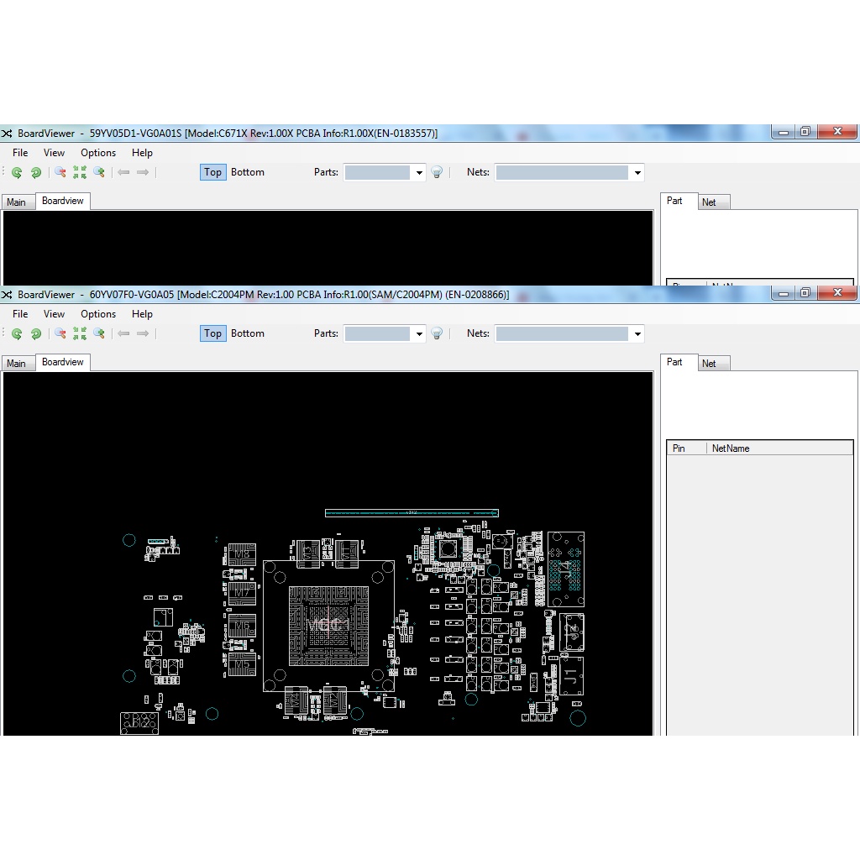
Task: Open Parts dropdown arrow in 60YV07F0 window
Action: 419,334
